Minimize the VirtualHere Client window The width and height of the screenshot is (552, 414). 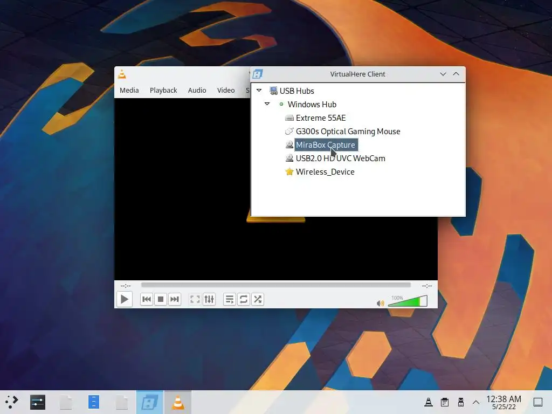click(443, 74)
